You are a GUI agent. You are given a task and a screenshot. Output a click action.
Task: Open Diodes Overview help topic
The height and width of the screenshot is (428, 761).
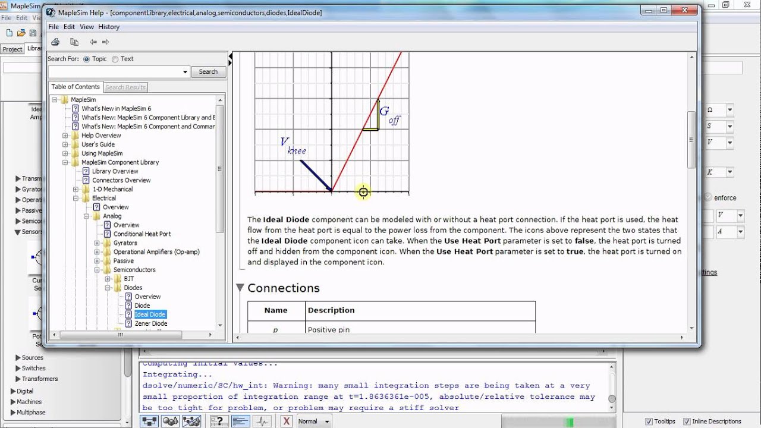coord(147,297)
